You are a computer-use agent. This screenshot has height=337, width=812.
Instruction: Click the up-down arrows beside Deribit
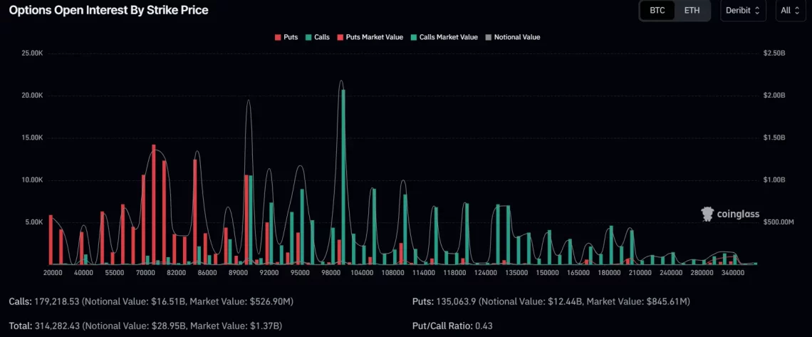tap(756, 11)
